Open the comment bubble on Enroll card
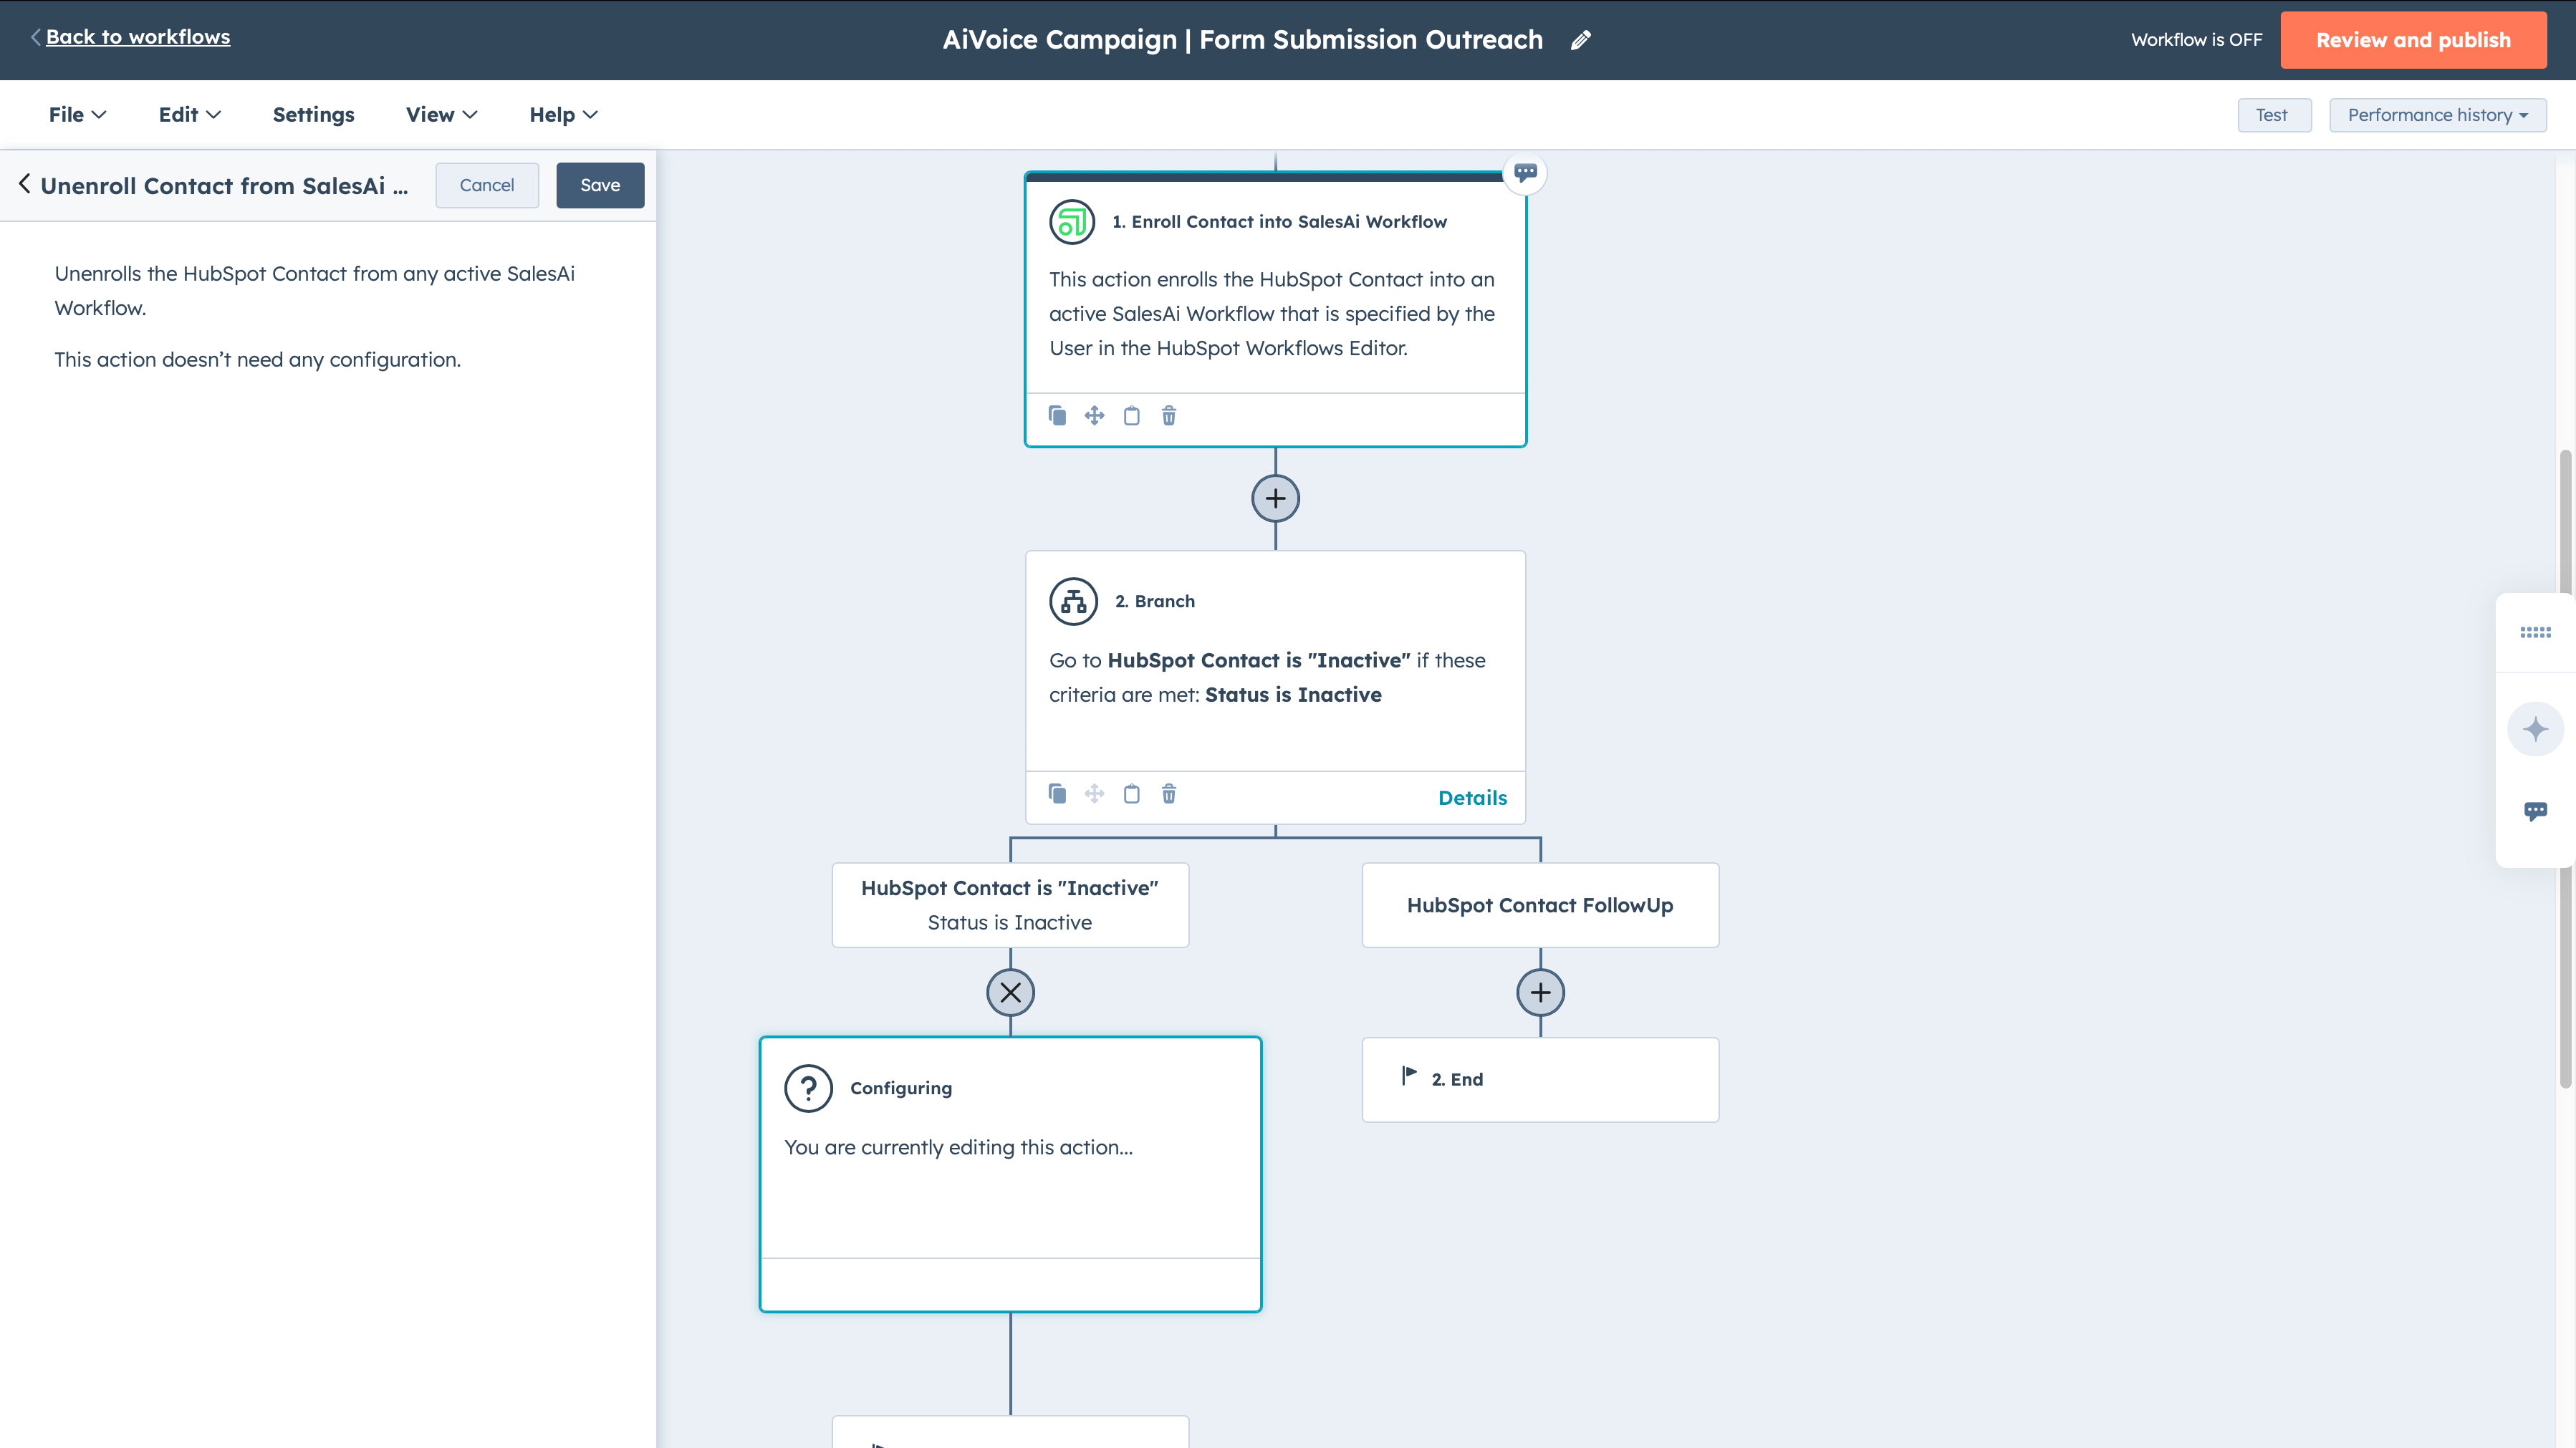 click(1525, 173)
